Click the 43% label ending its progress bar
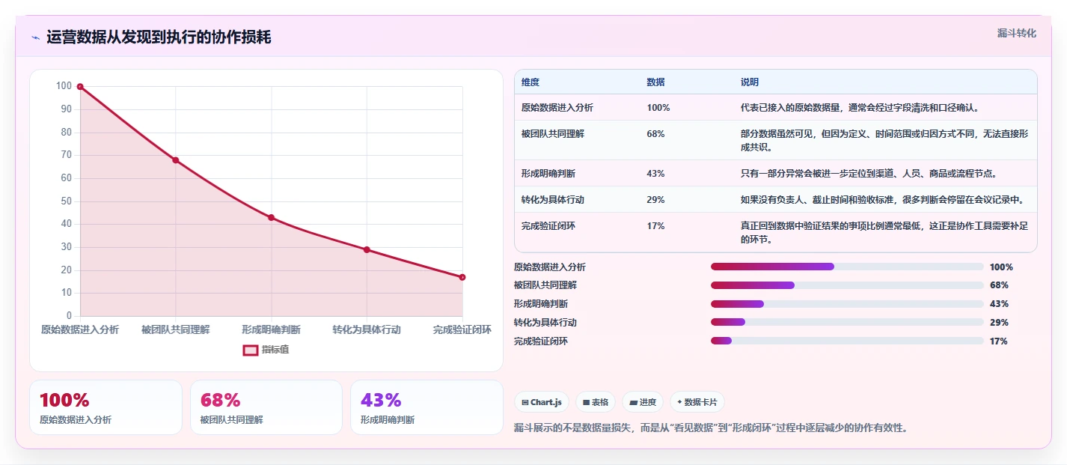Viewport: 1067px width, 465px height. (x=999, y=304)
